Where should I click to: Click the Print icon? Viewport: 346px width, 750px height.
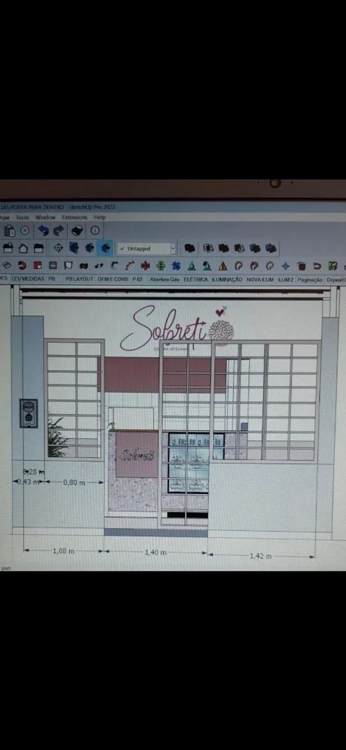click(77, 231)
